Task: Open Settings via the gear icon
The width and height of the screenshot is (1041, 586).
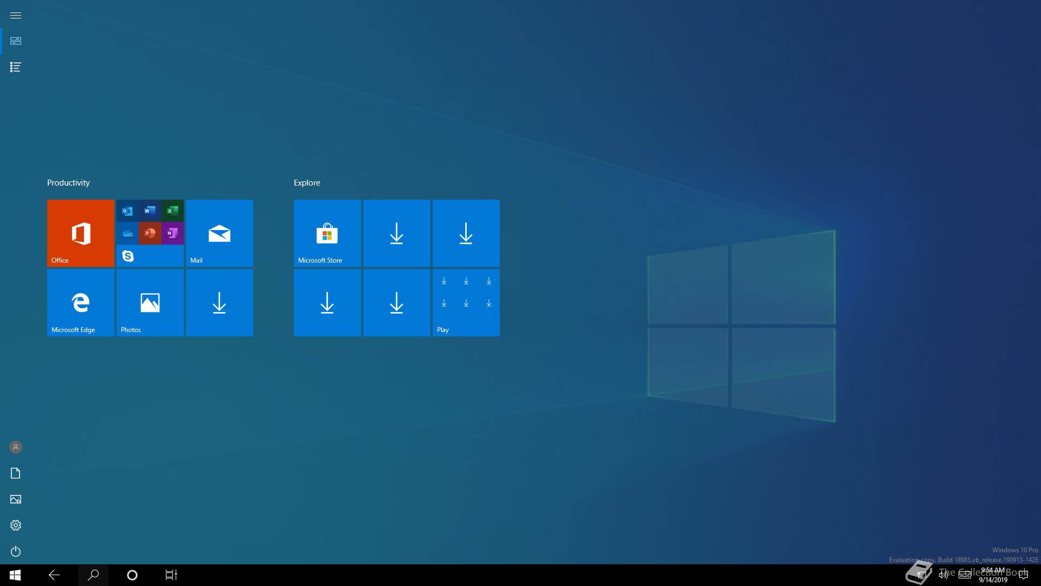Action: pyautogui.click(x=16, y=525)
